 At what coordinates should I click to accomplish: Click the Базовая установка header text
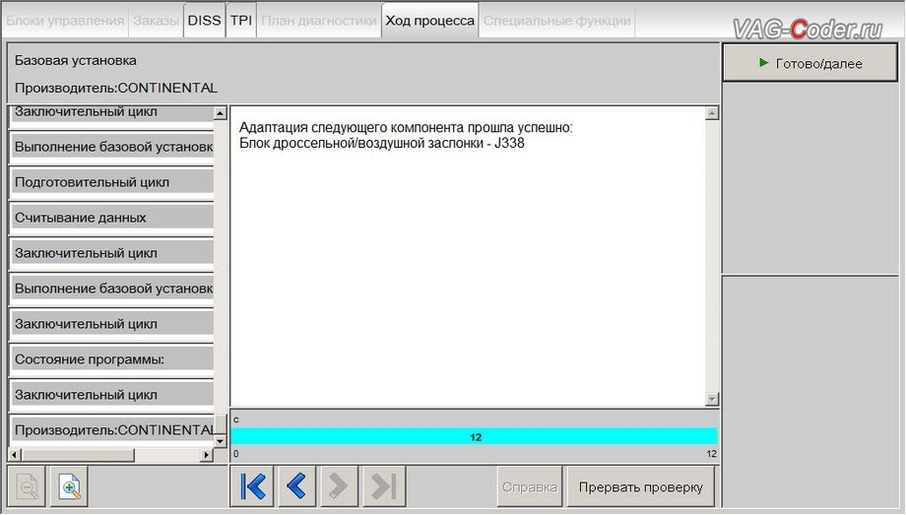(76, 60)
